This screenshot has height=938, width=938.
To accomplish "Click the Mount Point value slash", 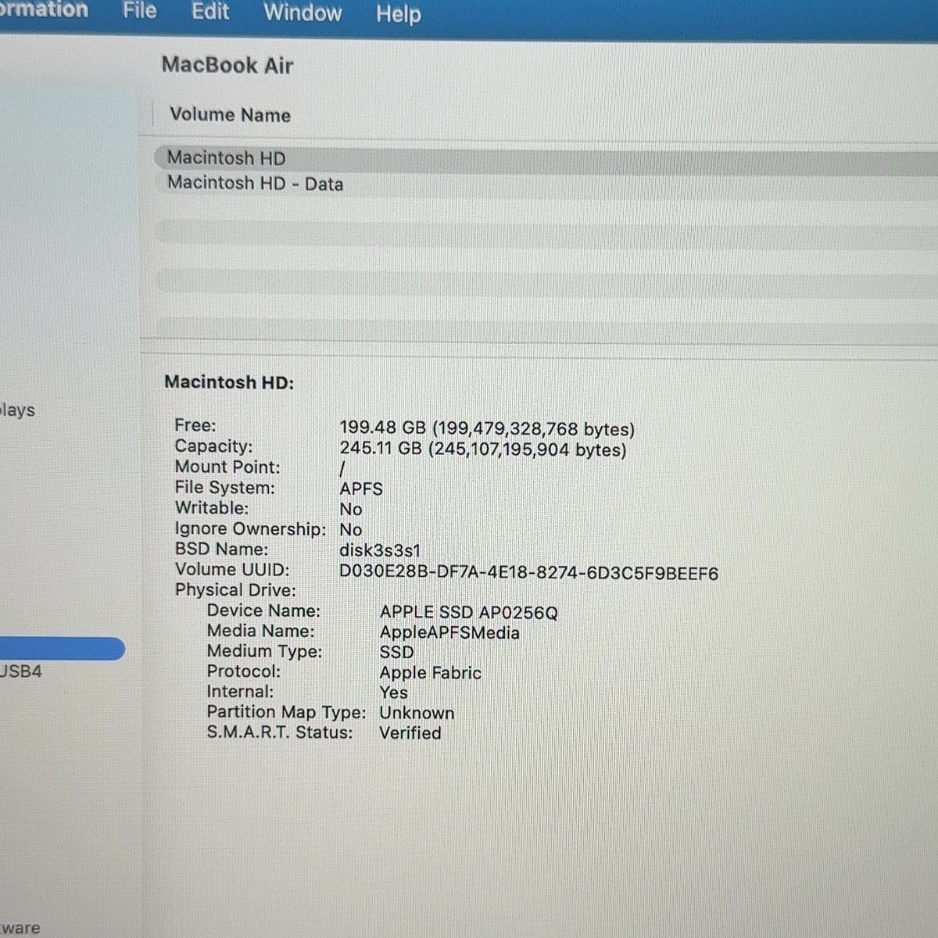I will 342,469.
